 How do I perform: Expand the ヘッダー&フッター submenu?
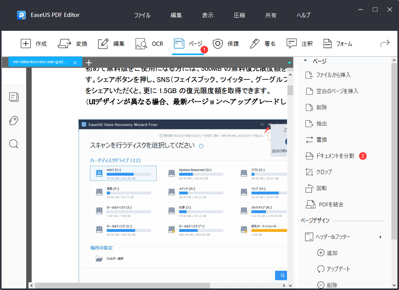coord(380,237)
